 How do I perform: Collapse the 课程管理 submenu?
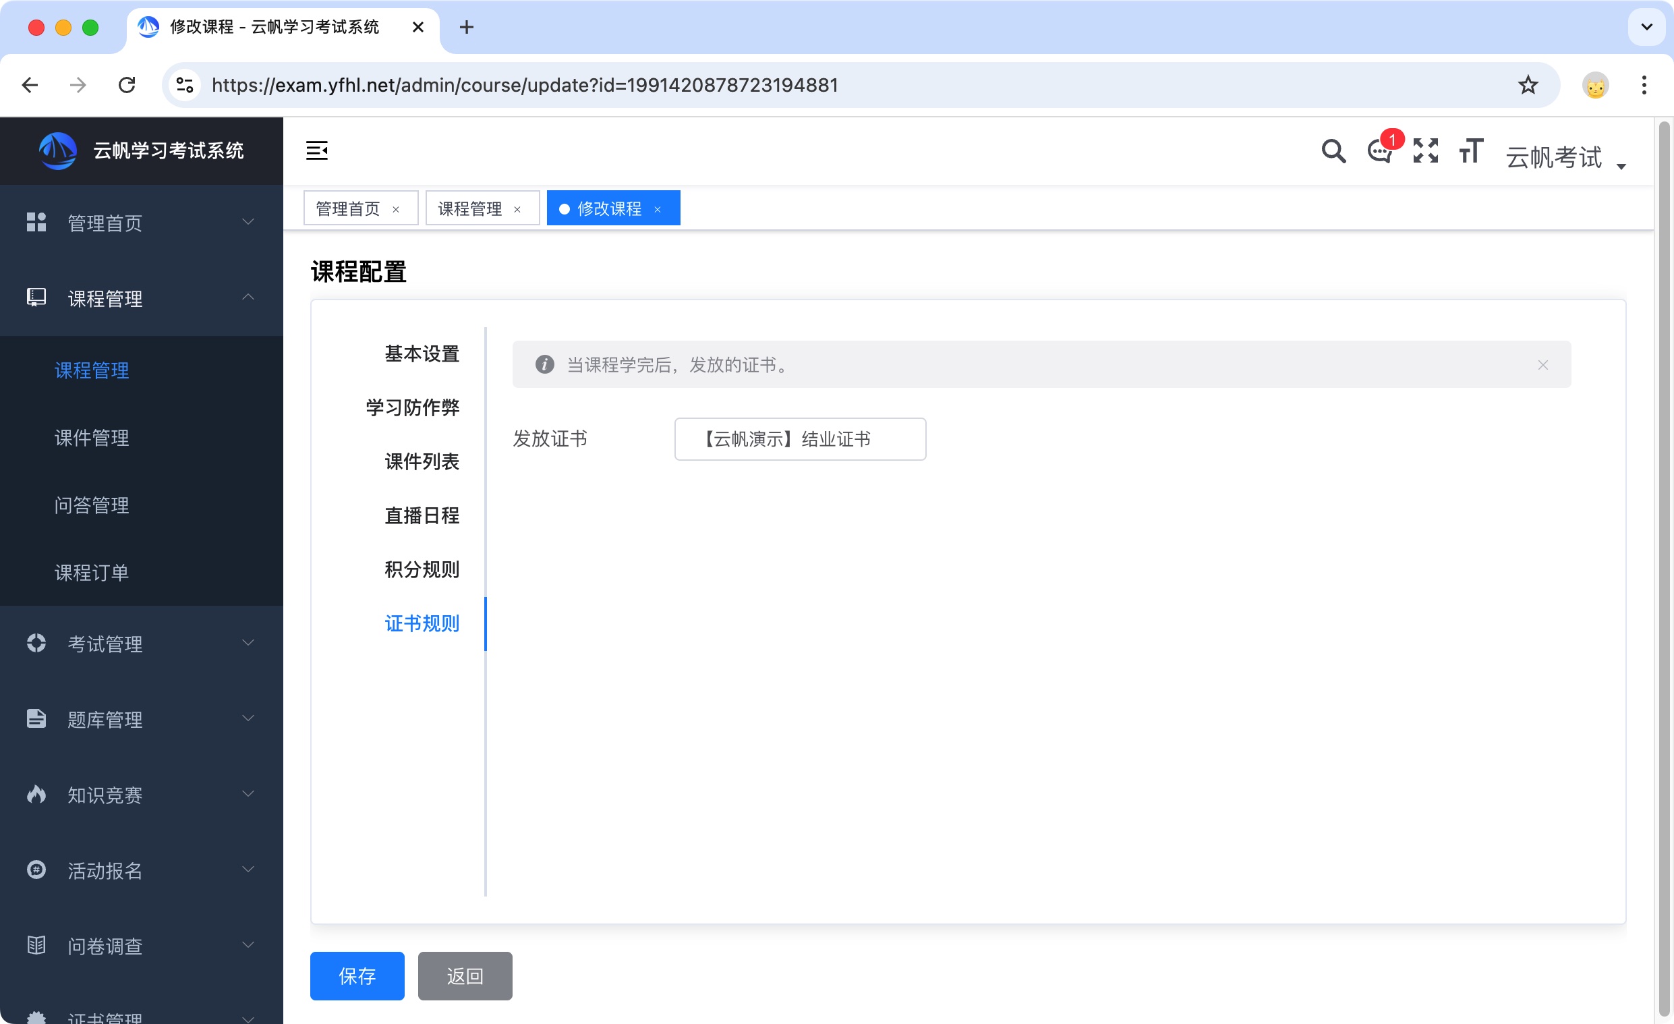[248, 297]
